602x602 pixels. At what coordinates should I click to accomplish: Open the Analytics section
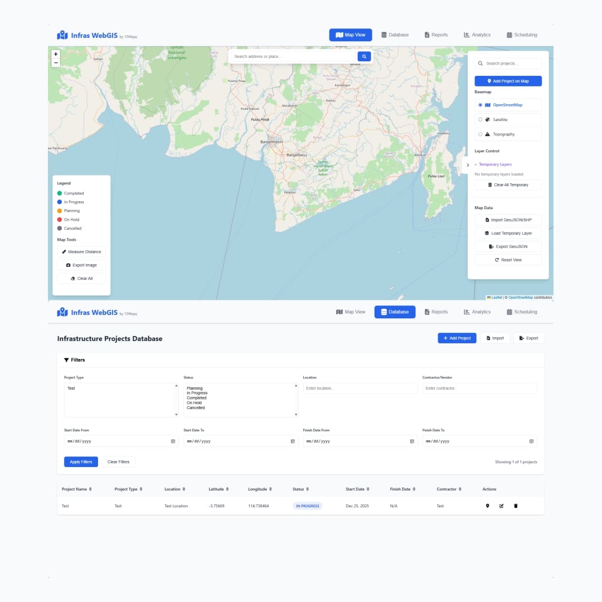click(x=477, y=35)
